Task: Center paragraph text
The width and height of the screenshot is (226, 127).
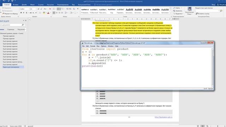Action: (56, 13)
